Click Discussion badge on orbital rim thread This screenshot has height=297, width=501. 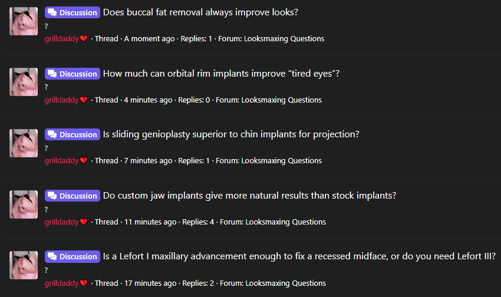(72, 74)
